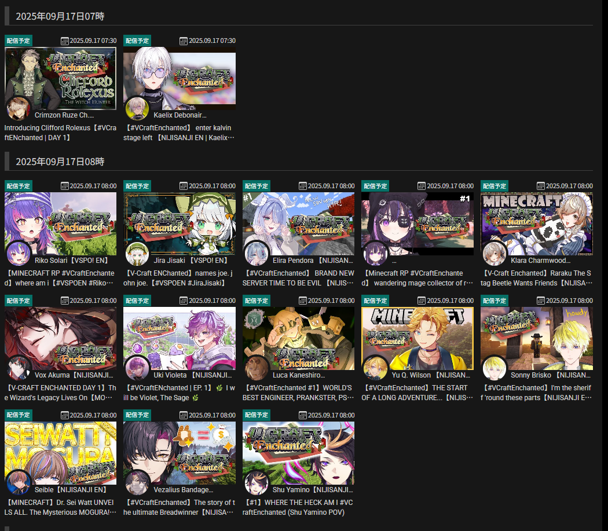Open 'BRAND NEW SERVER TIME TO BE EVIL' title
The height and width of the screenshot is (531, 608).
tap(298, 278)
